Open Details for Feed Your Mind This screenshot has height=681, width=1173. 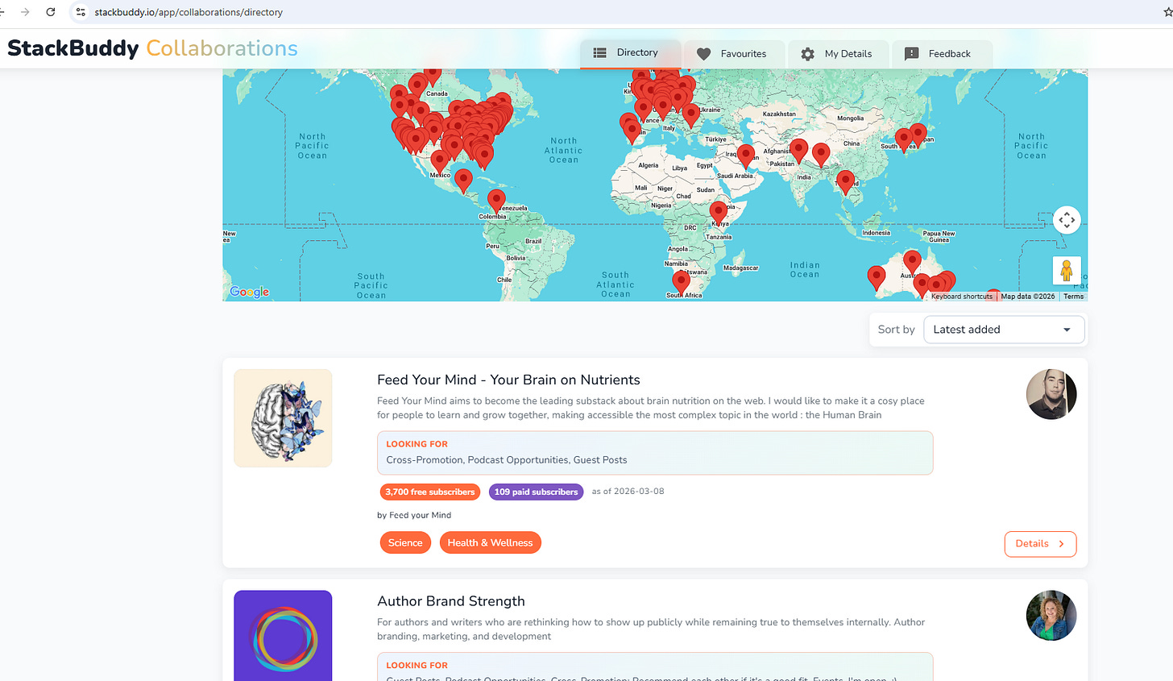(1040, 544)
